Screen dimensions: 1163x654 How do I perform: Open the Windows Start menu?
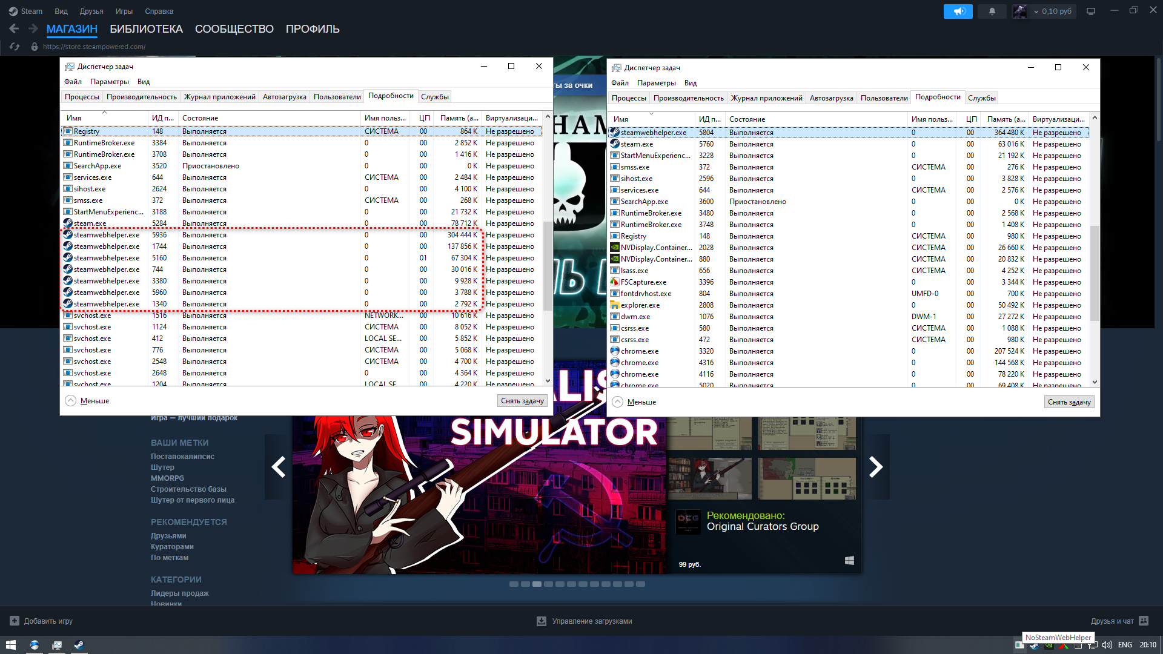tap(11, 645)
